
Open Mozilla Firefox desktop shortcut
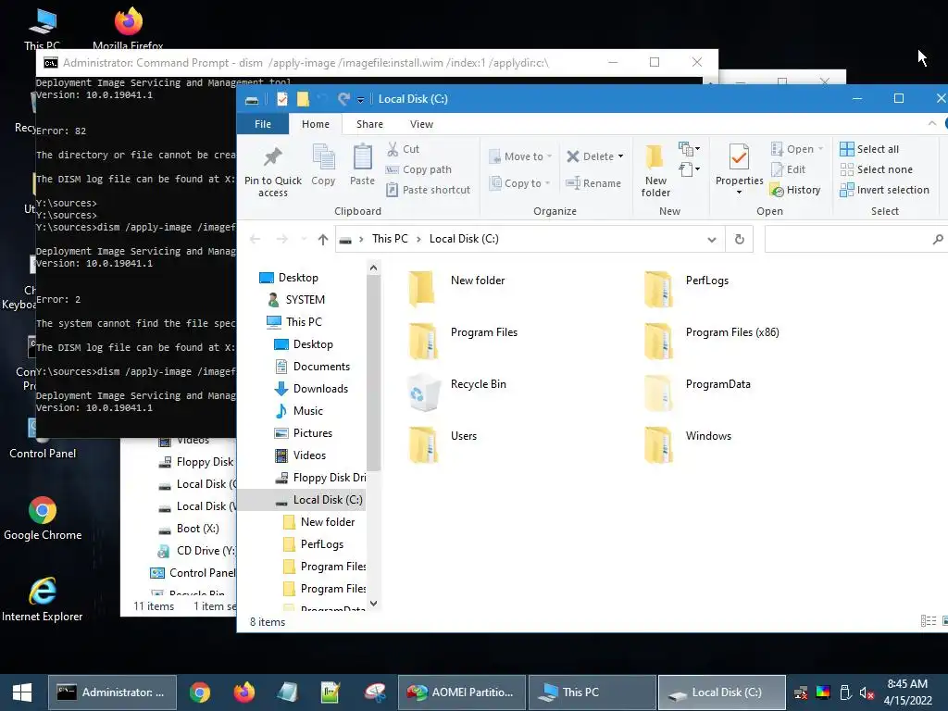128,28
